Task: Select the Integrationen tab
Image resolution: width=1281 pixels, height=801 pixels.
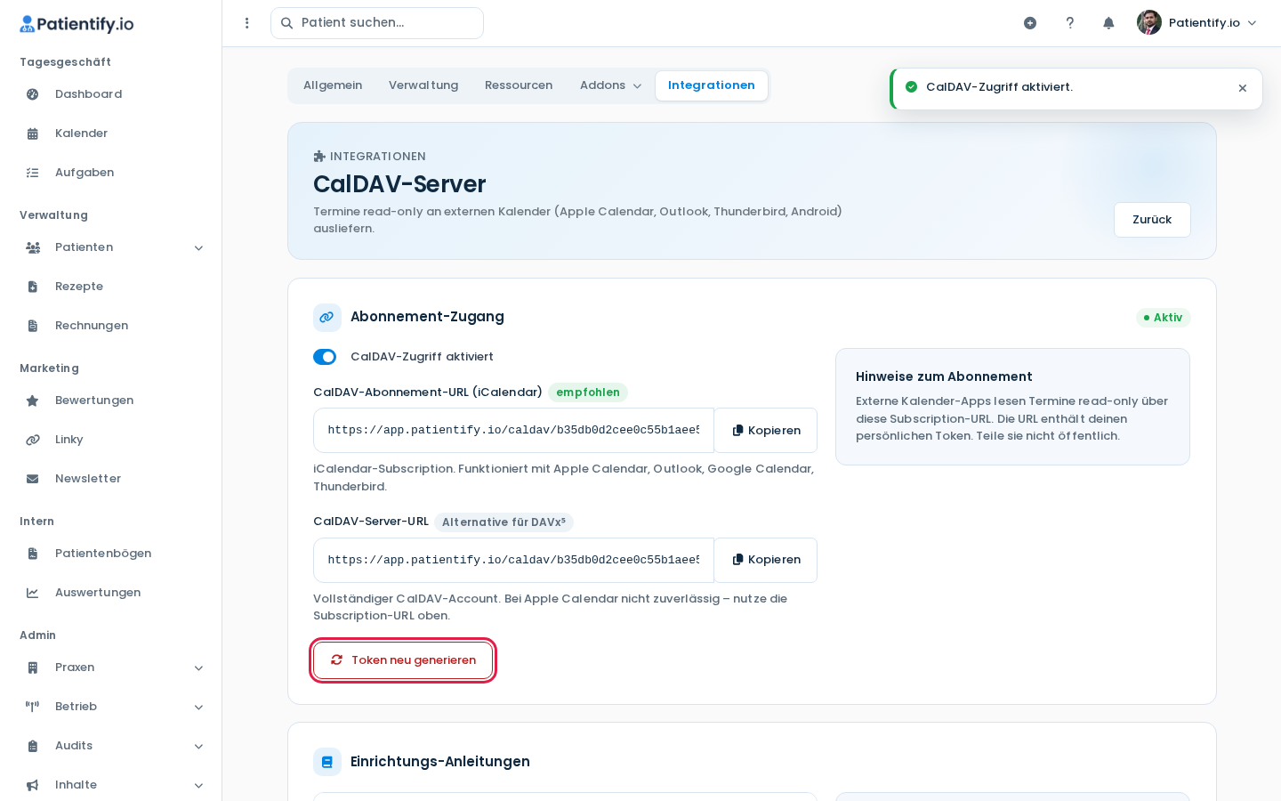Action: click(x=712, y=85)
